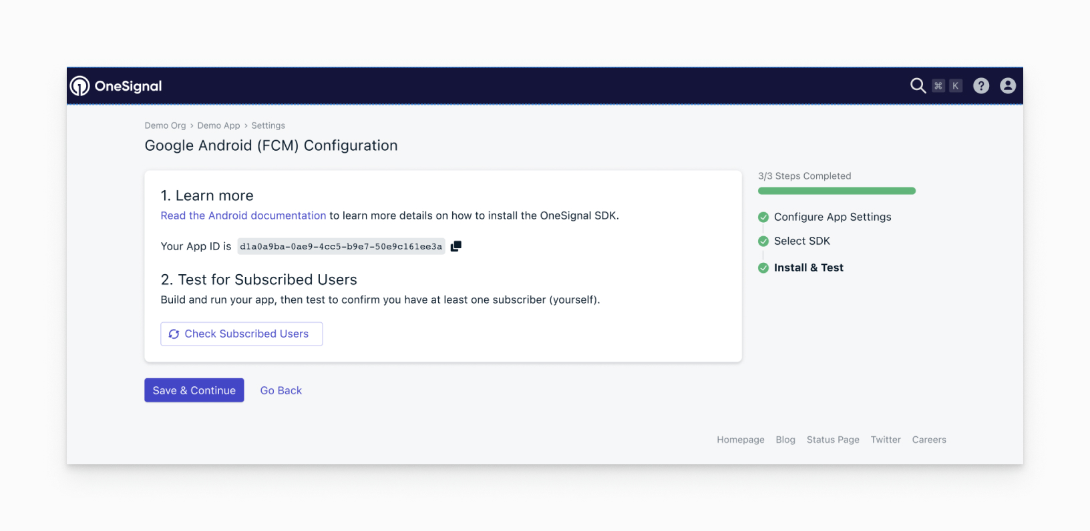Image resolution: width=1090 pixels, height=531 pixels.
Task: Copy the App ID with the copy icon
Action: (x=456, y=246)
